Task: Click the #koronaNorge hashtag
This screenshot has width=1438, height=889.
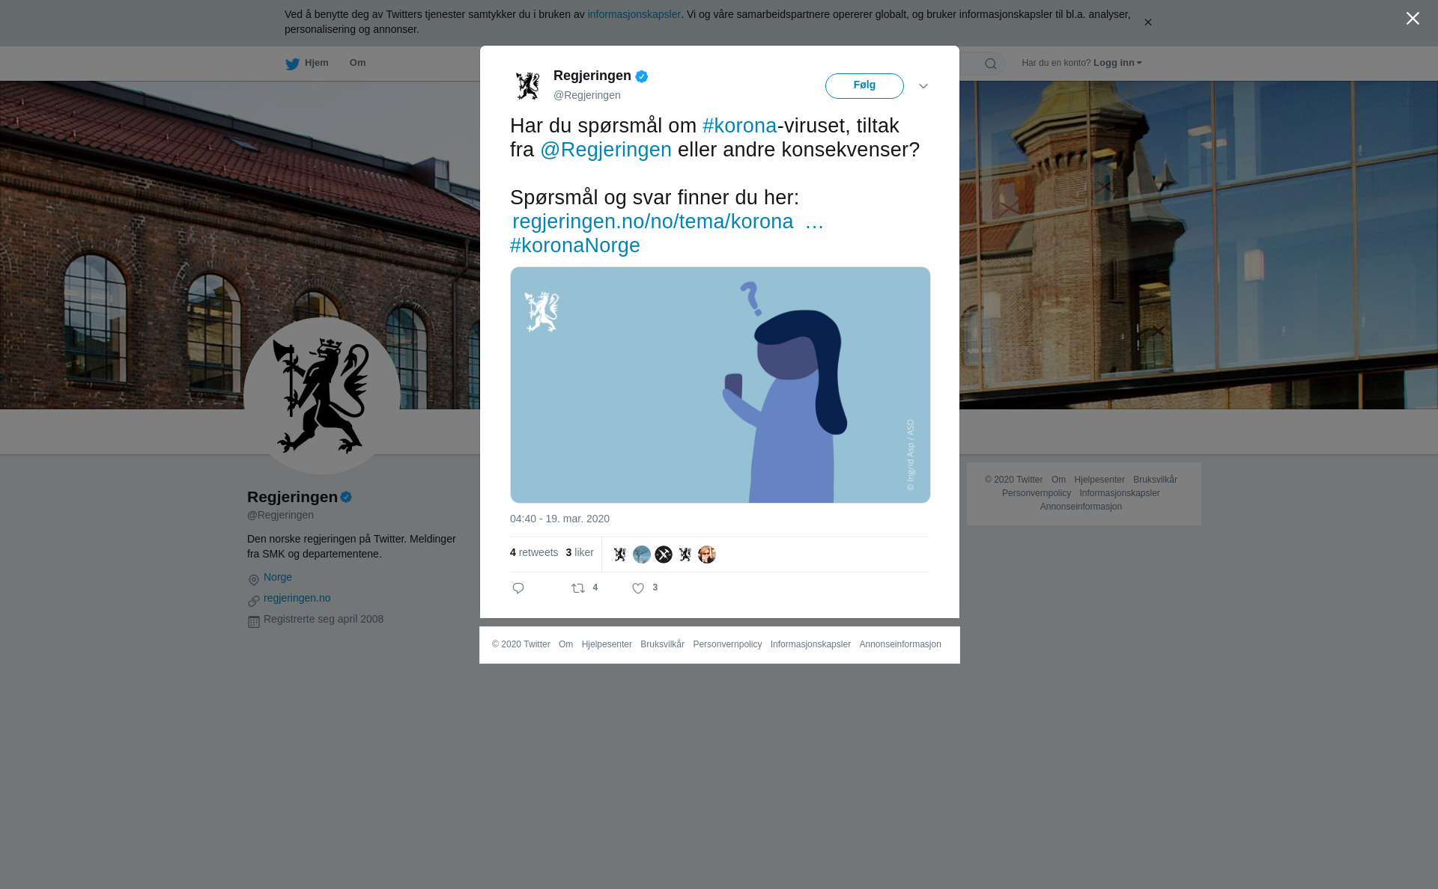Action: pos(575,245)
